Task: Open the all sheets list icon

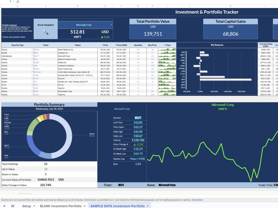Action: (x=13, y=206)
